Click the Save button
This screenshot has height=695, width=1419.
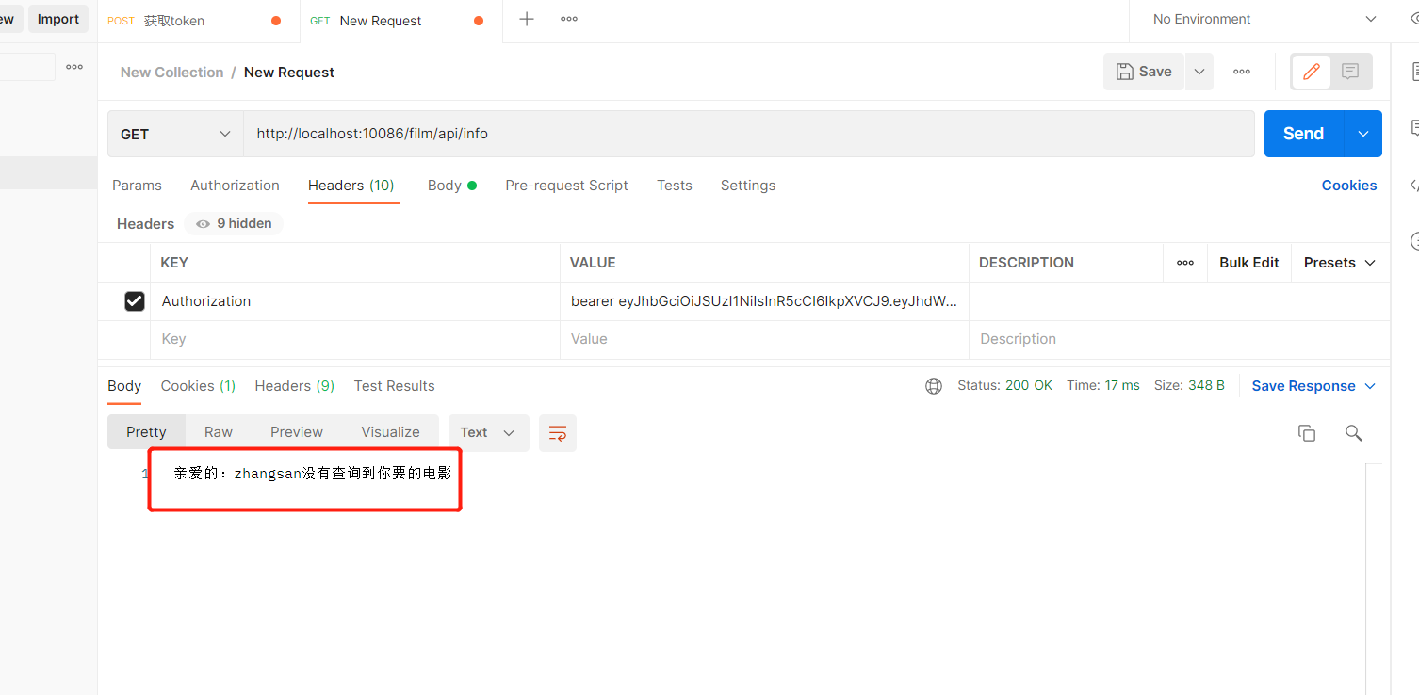point(1144,72)
